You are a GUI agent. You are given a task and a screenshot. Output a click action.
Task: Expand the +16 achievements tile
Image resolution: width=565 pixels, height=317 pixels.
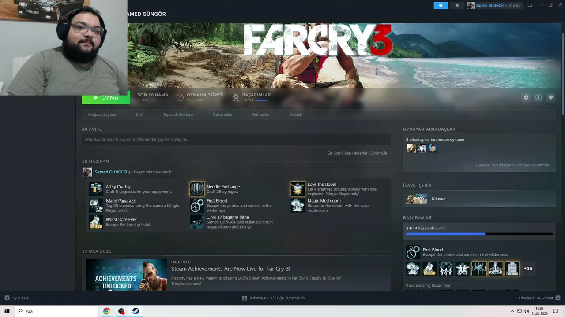coord(528,269)
